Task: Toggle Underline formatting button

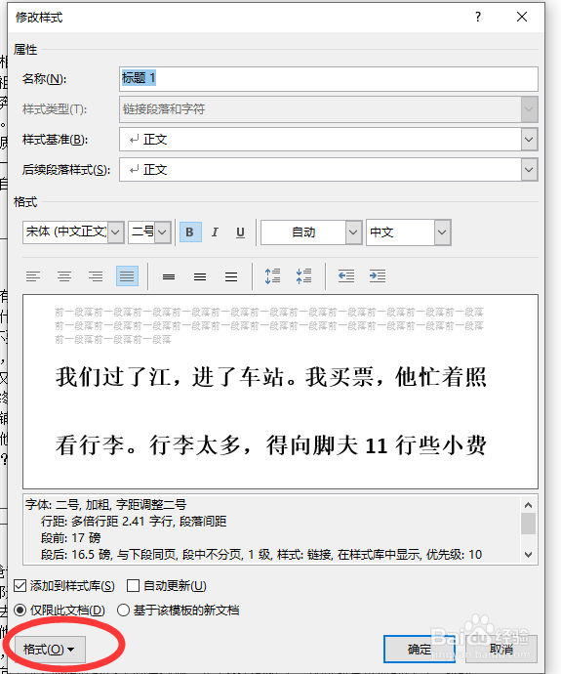Action: point(240,232)
